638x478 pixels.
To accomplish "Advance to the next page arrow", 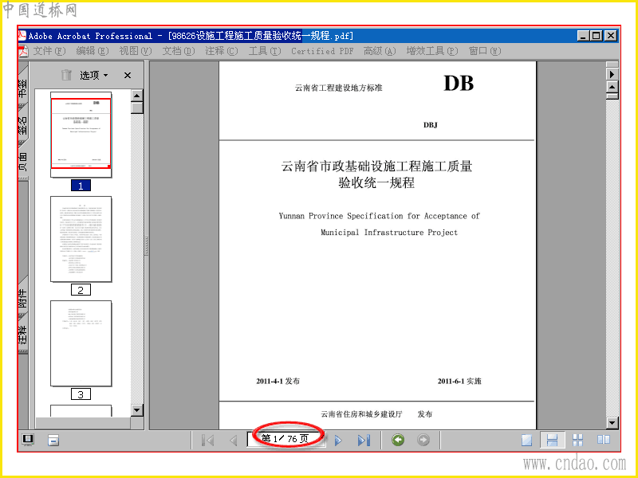I will pyautogui.click(x=338, y=441).
